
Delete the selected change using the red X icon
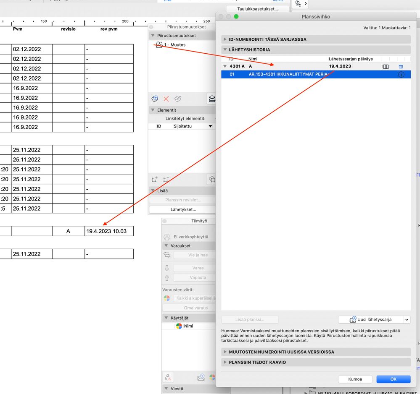point(166,98)
